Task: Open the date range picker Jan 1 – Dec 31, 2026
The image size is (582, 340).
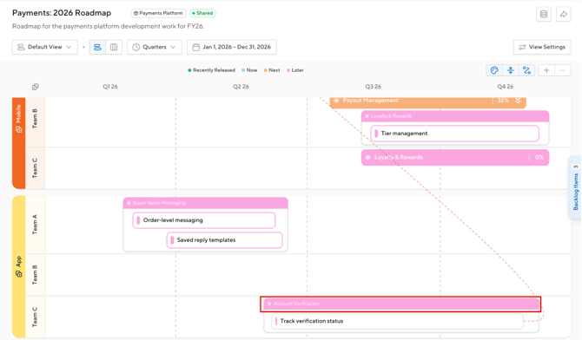Action: point(232,47)
